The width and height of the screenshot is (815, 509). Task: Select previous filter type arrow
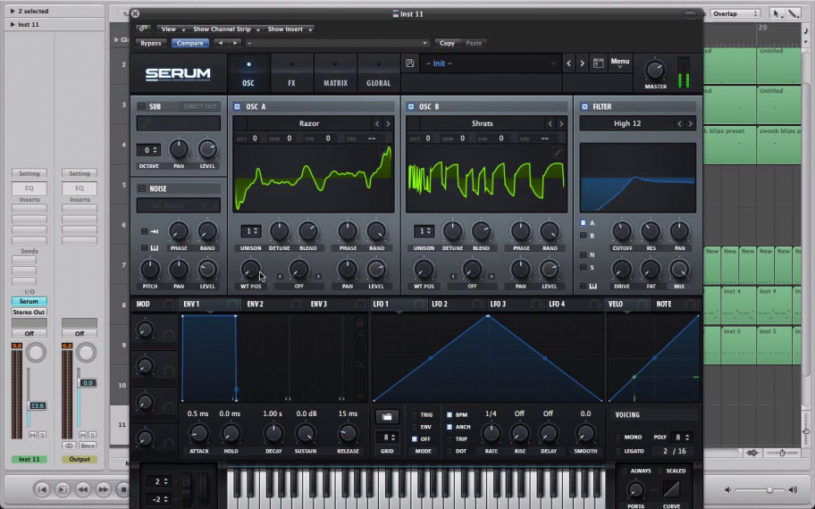click(679, 123)
